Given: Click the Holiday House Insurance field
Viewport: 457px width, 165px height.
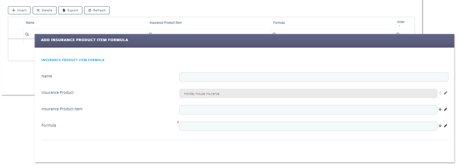Looking at the screenshot, I should click(308, 93).
